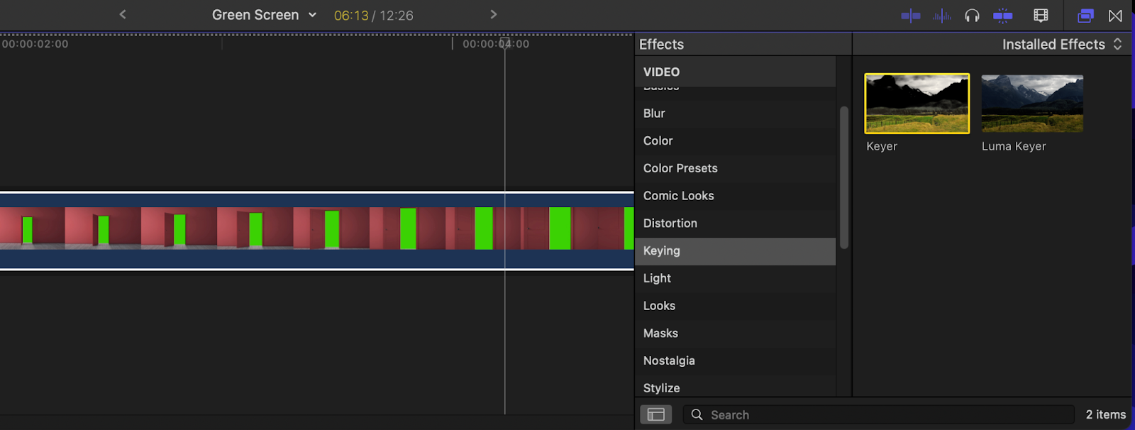Screen dimensions: 1135x430
Task: Choose the Color Presets category
Action: [735, 168]
